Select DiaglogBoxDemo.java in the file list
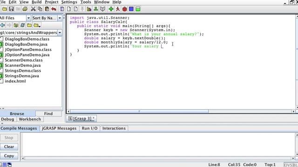The height and width of the screenshot is (167, 298). (26, 45)
